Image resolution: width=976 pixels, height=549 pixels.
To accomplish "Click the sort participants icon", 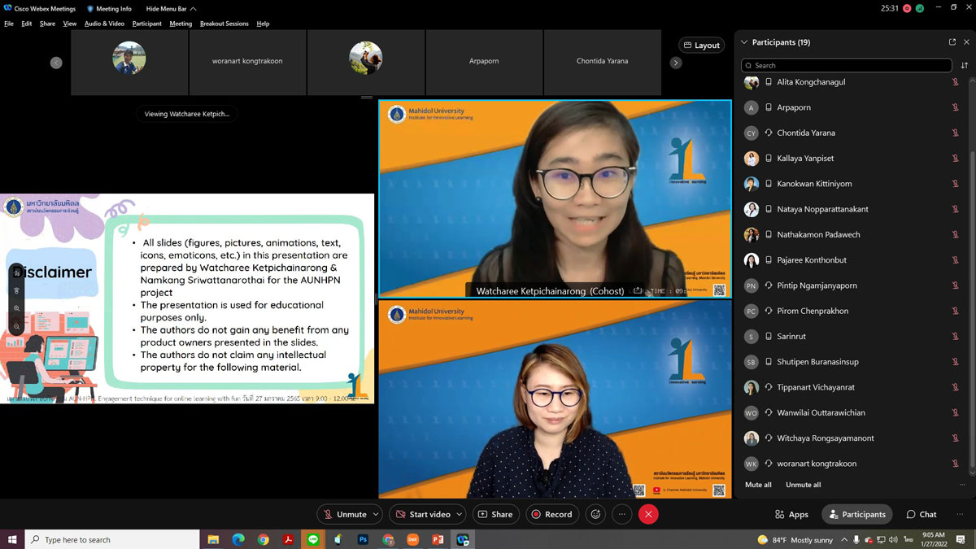I will (965, 65).
